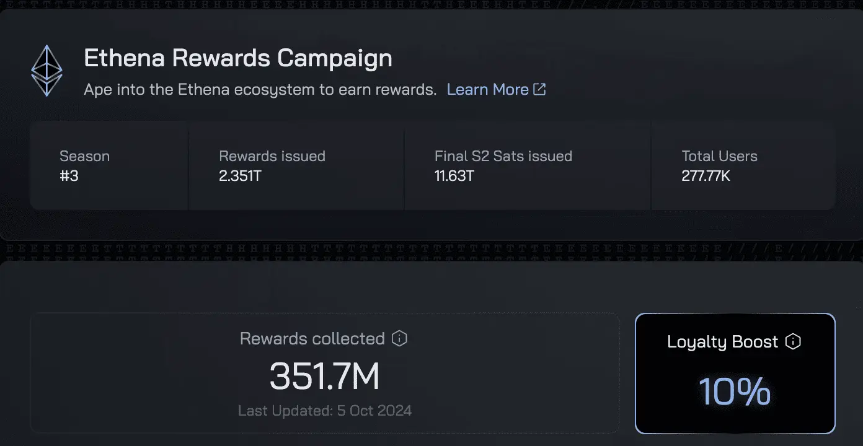Viewport: 863px width, 446px height.
Task: Click the Total Users label
Action: [x=720, y=156]
